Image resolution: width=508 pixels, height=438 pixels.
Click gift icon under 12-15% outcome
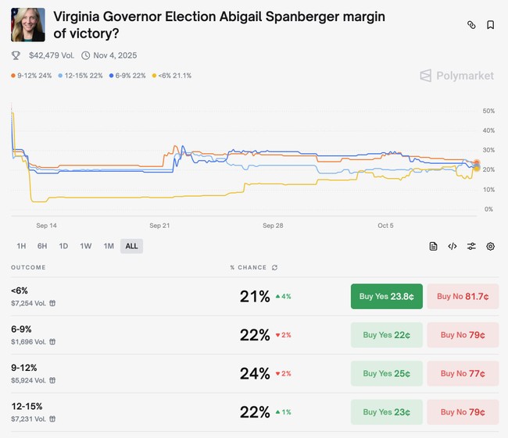[x=52, y=418]
